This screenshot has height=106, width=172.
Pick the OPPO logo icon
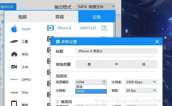point(14,79)
